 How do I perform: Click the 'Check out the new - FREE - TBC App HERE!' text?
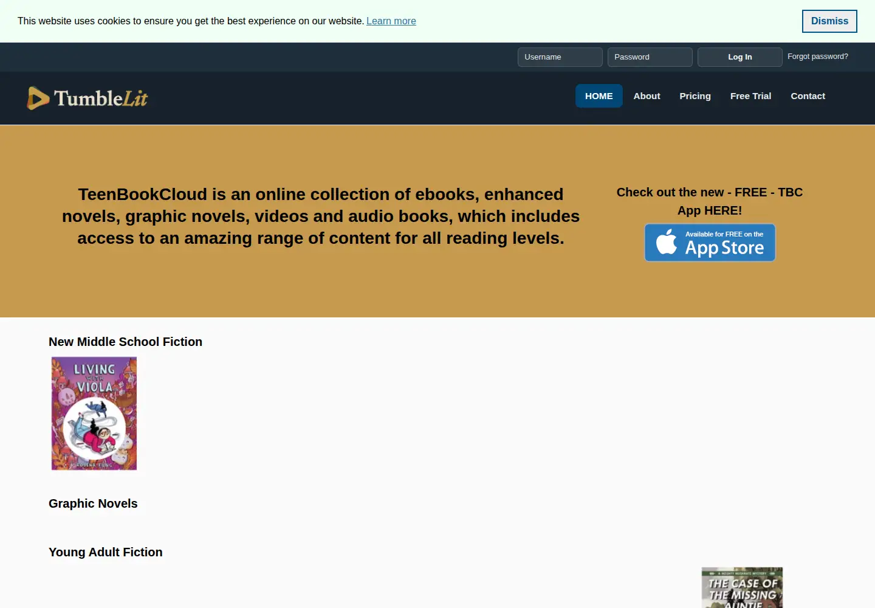click(x=710, y=201)
